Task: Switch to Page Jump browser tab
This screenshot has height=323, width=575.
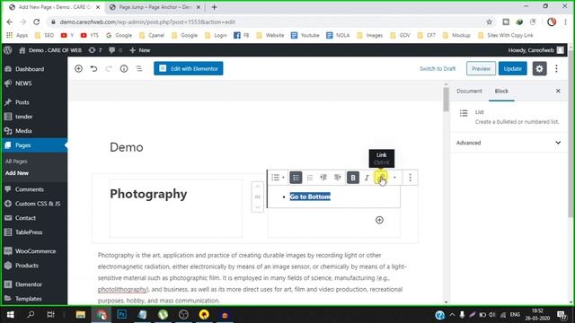Action: coord(155,7)
